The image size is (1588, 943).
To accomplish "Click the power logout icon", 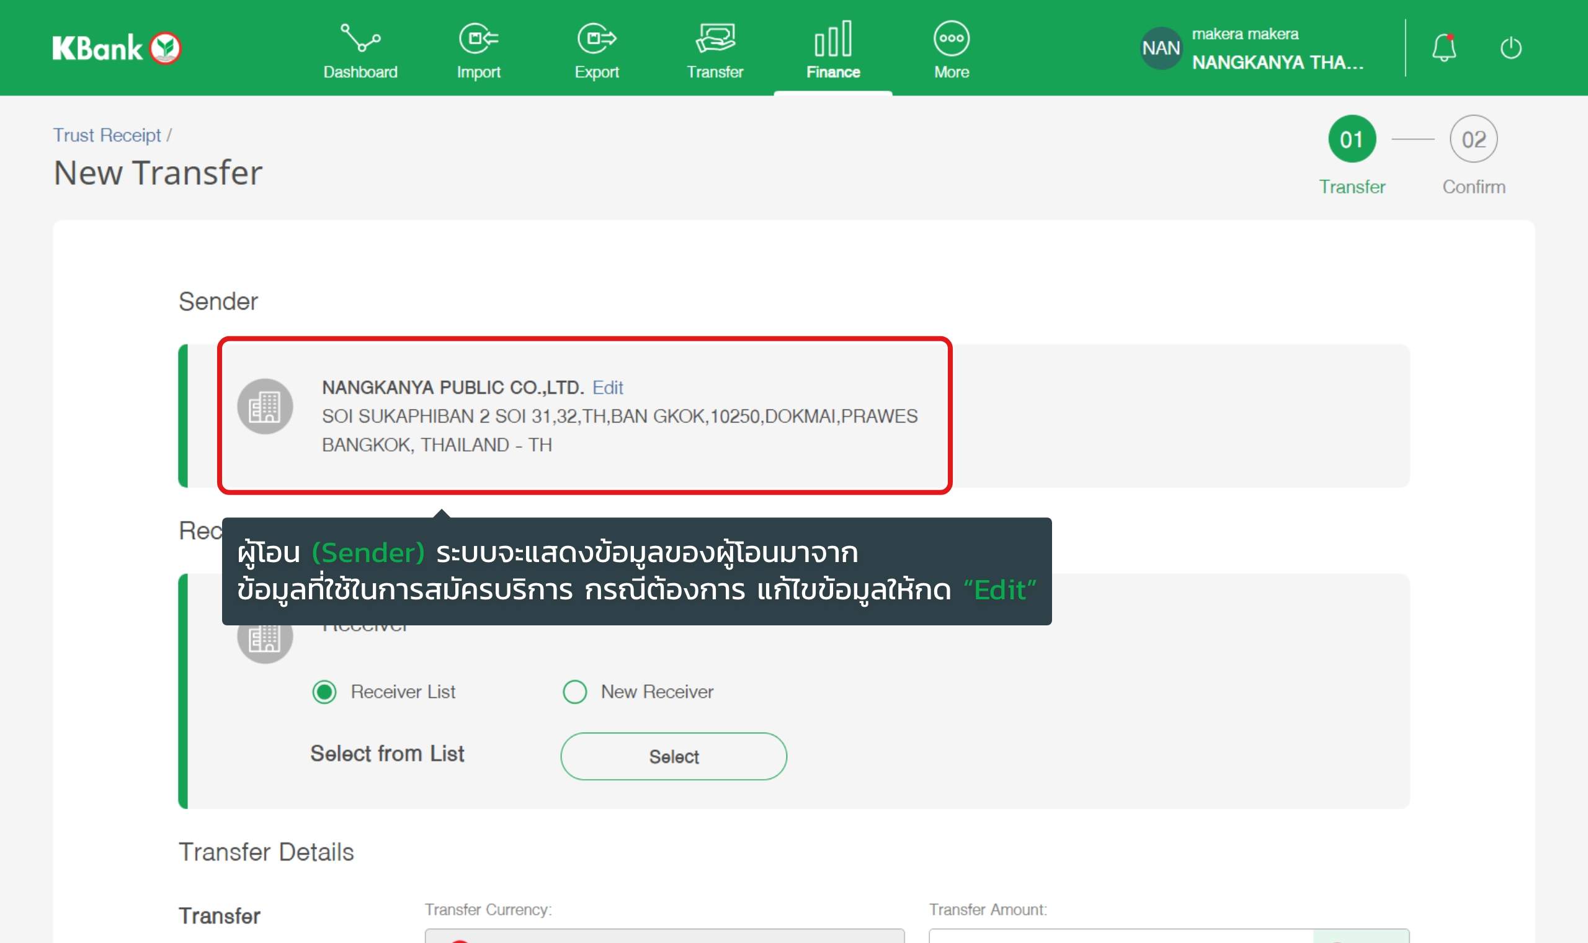I will [x=1510, y=48].
